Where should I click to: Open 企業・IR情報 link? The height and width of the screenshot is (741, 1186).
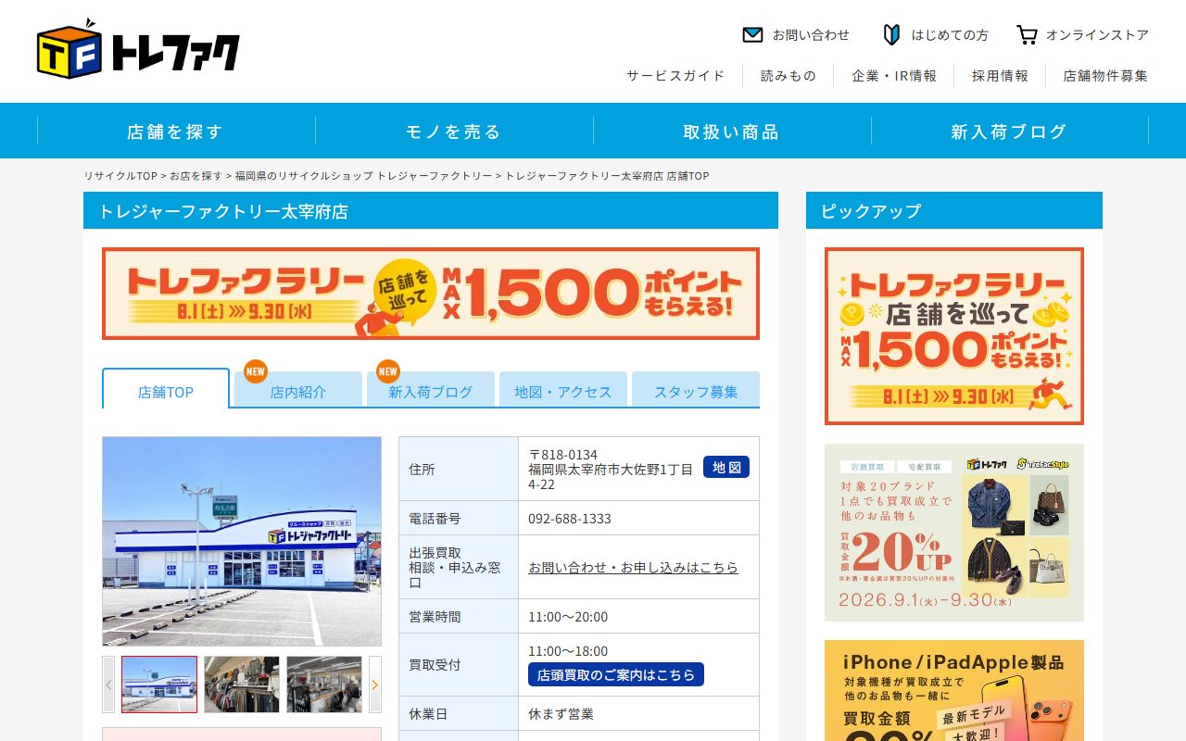coord(894,76)
